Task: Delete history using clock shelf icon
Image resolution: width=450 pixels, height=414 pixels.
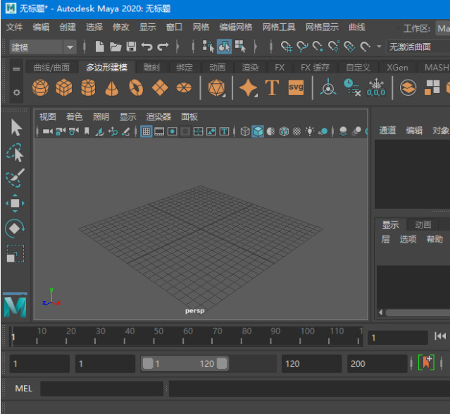Action: pyautogui.click(x=352, y=87)
